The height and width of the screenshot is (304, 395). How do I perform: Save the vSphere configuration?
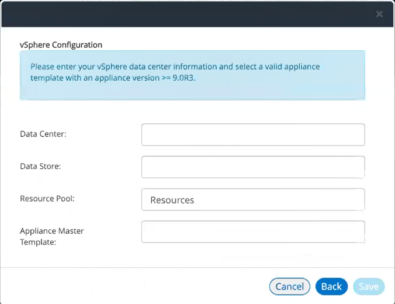click(x=369, y=286)
